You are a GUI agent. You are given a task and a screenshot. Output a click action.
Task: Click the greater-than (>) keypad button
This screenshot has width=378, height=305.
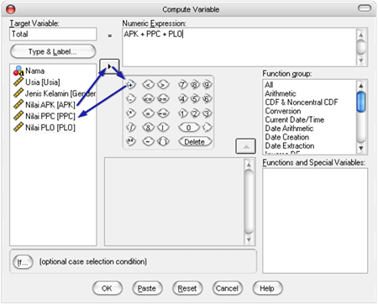tap(163, 84)
